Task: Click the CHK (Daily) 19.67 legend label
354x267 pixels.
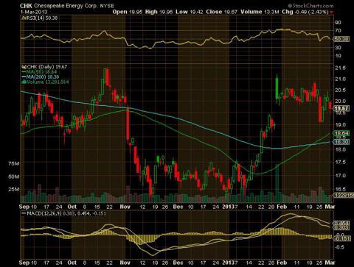Action: 47,67
